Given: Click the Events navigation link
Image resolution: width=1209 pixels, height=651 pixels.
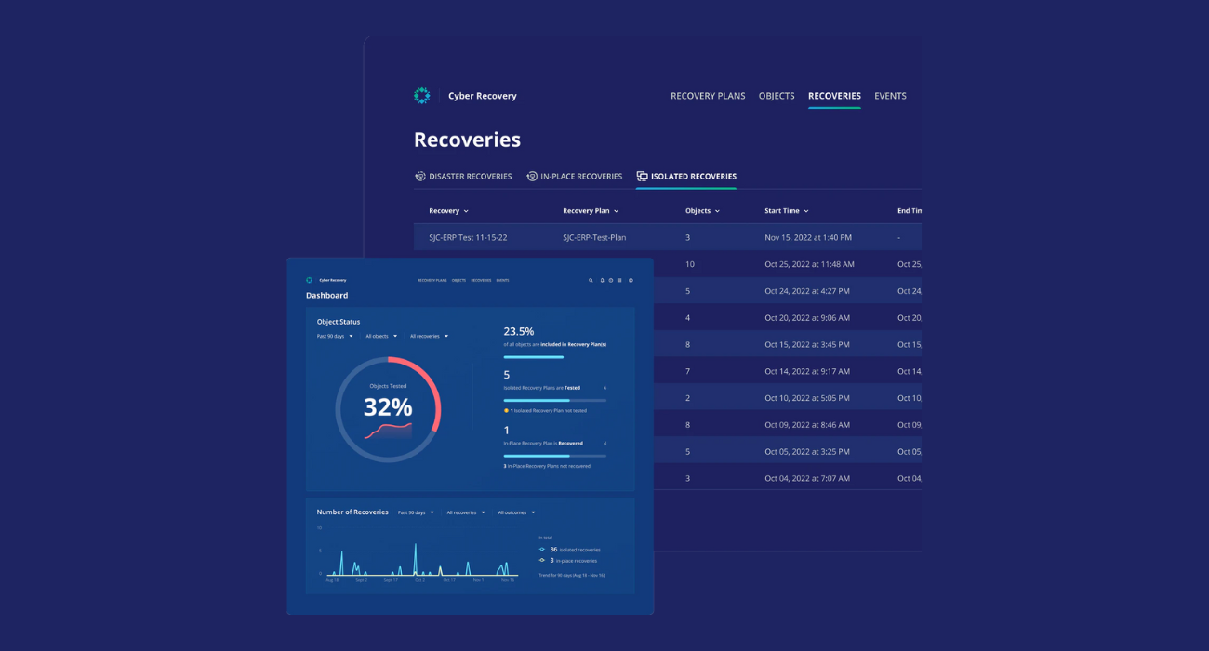Looking at the screenshot, I should tap(890, 96).
